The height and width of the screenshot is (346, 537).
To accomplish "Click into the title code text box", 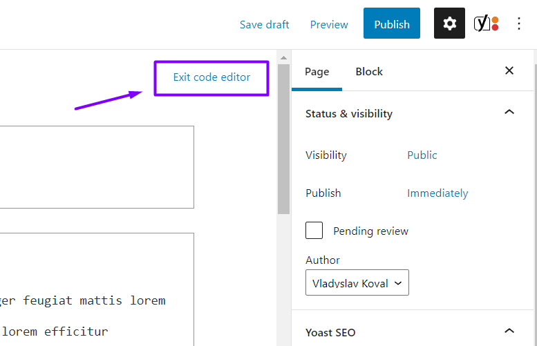I will tap(97, 167).
